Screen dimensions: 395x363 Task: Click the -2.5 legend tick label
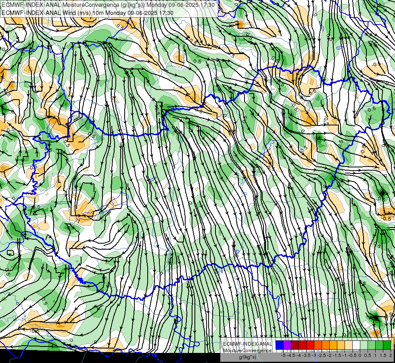click(x=322, y=355)
